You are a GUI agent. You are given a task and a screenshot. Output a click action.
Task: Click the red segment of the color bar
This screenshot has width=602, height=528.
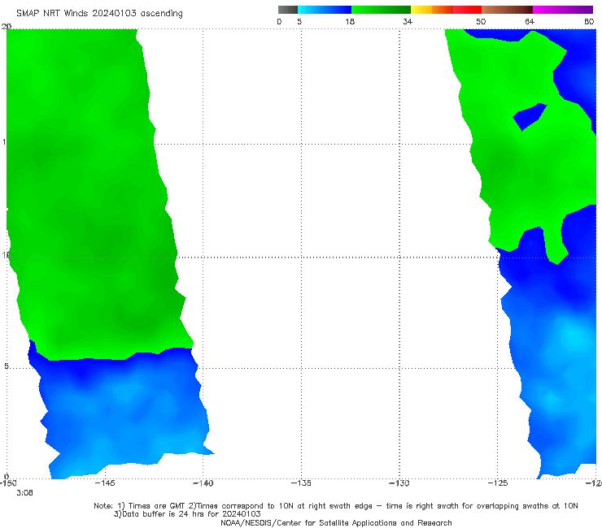467,10
